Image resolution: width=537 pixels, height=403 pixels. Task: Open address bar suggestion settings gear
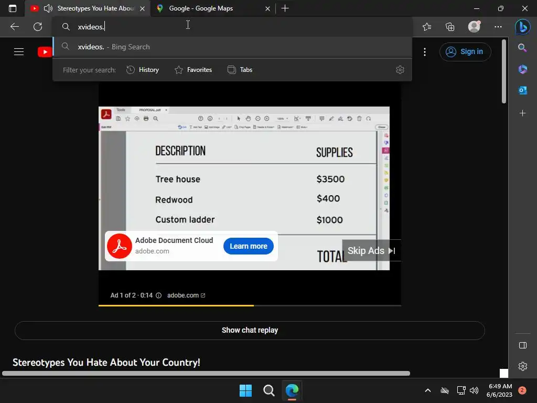click(x=400, y=70)
